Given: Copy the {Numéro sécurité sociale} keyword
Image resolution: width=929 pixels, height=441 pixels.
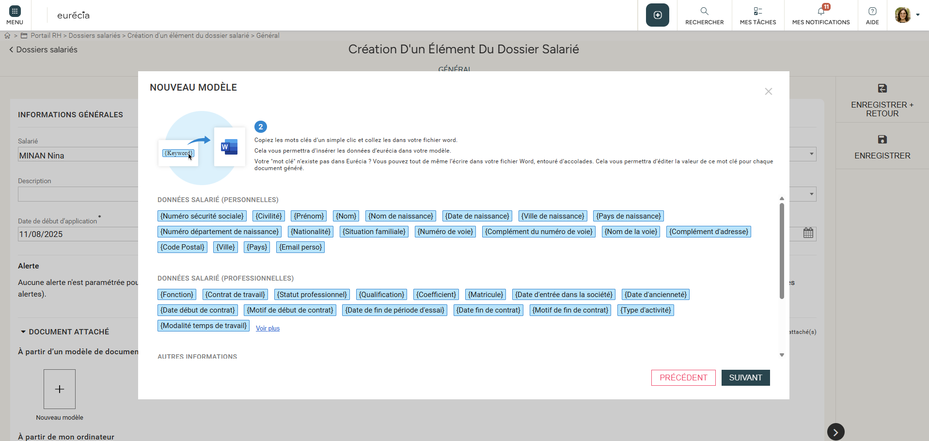Looking at the screenshot, I should (202, 216).
